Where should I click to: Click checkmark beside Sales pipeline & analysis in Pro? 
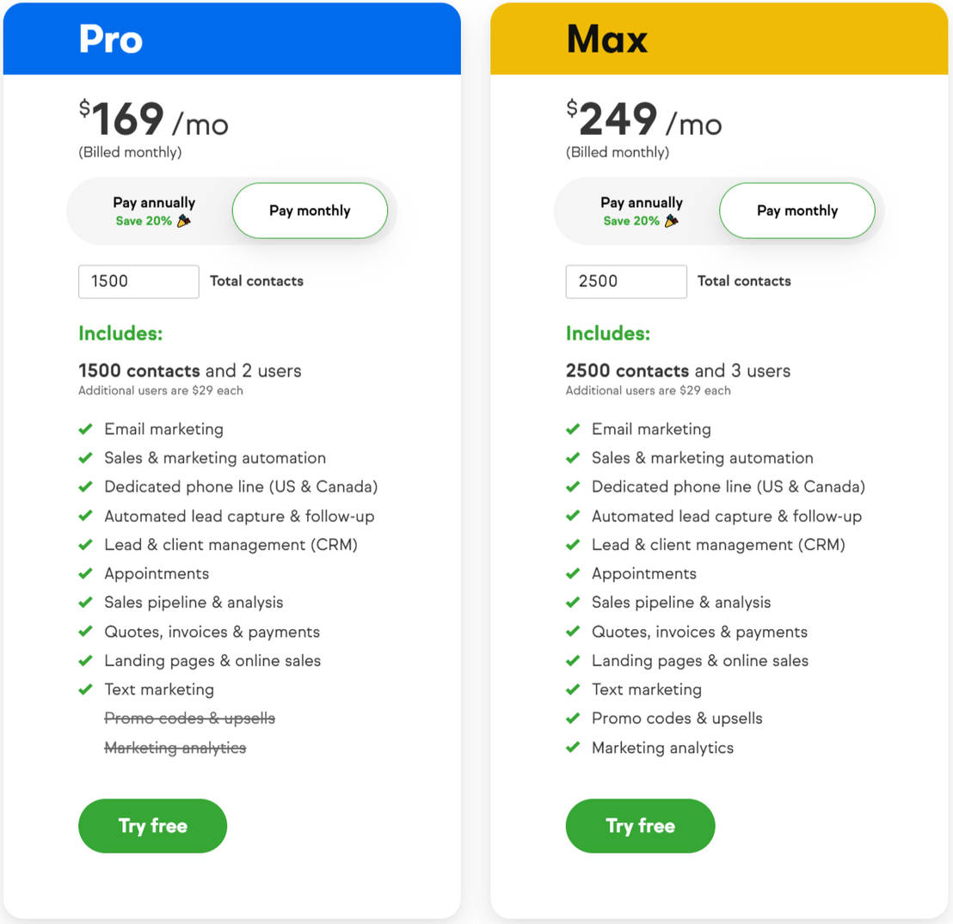[x=85, y=603]
